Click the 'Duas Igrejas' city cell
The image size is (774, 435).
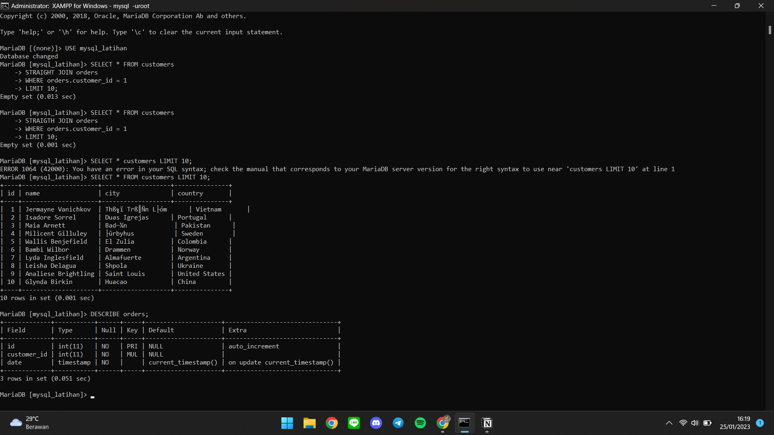click(127, 217)
